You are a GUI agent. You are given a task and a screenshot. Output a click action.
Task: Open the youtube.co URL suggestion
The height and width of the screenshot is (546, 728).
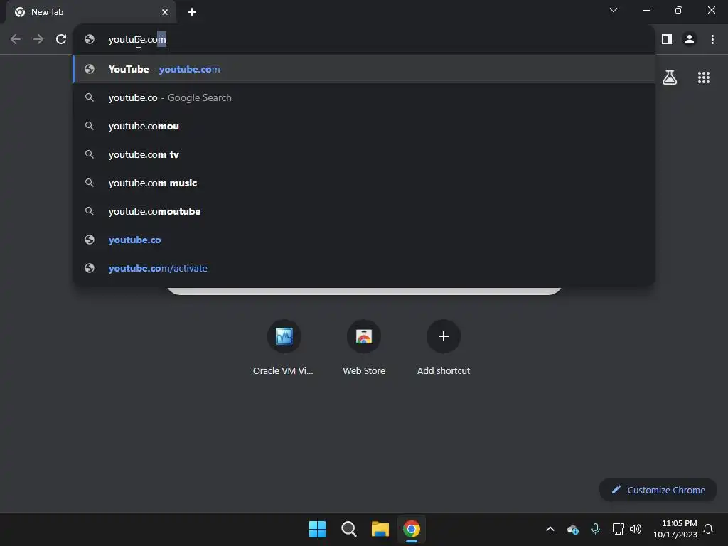coord(364,240)
